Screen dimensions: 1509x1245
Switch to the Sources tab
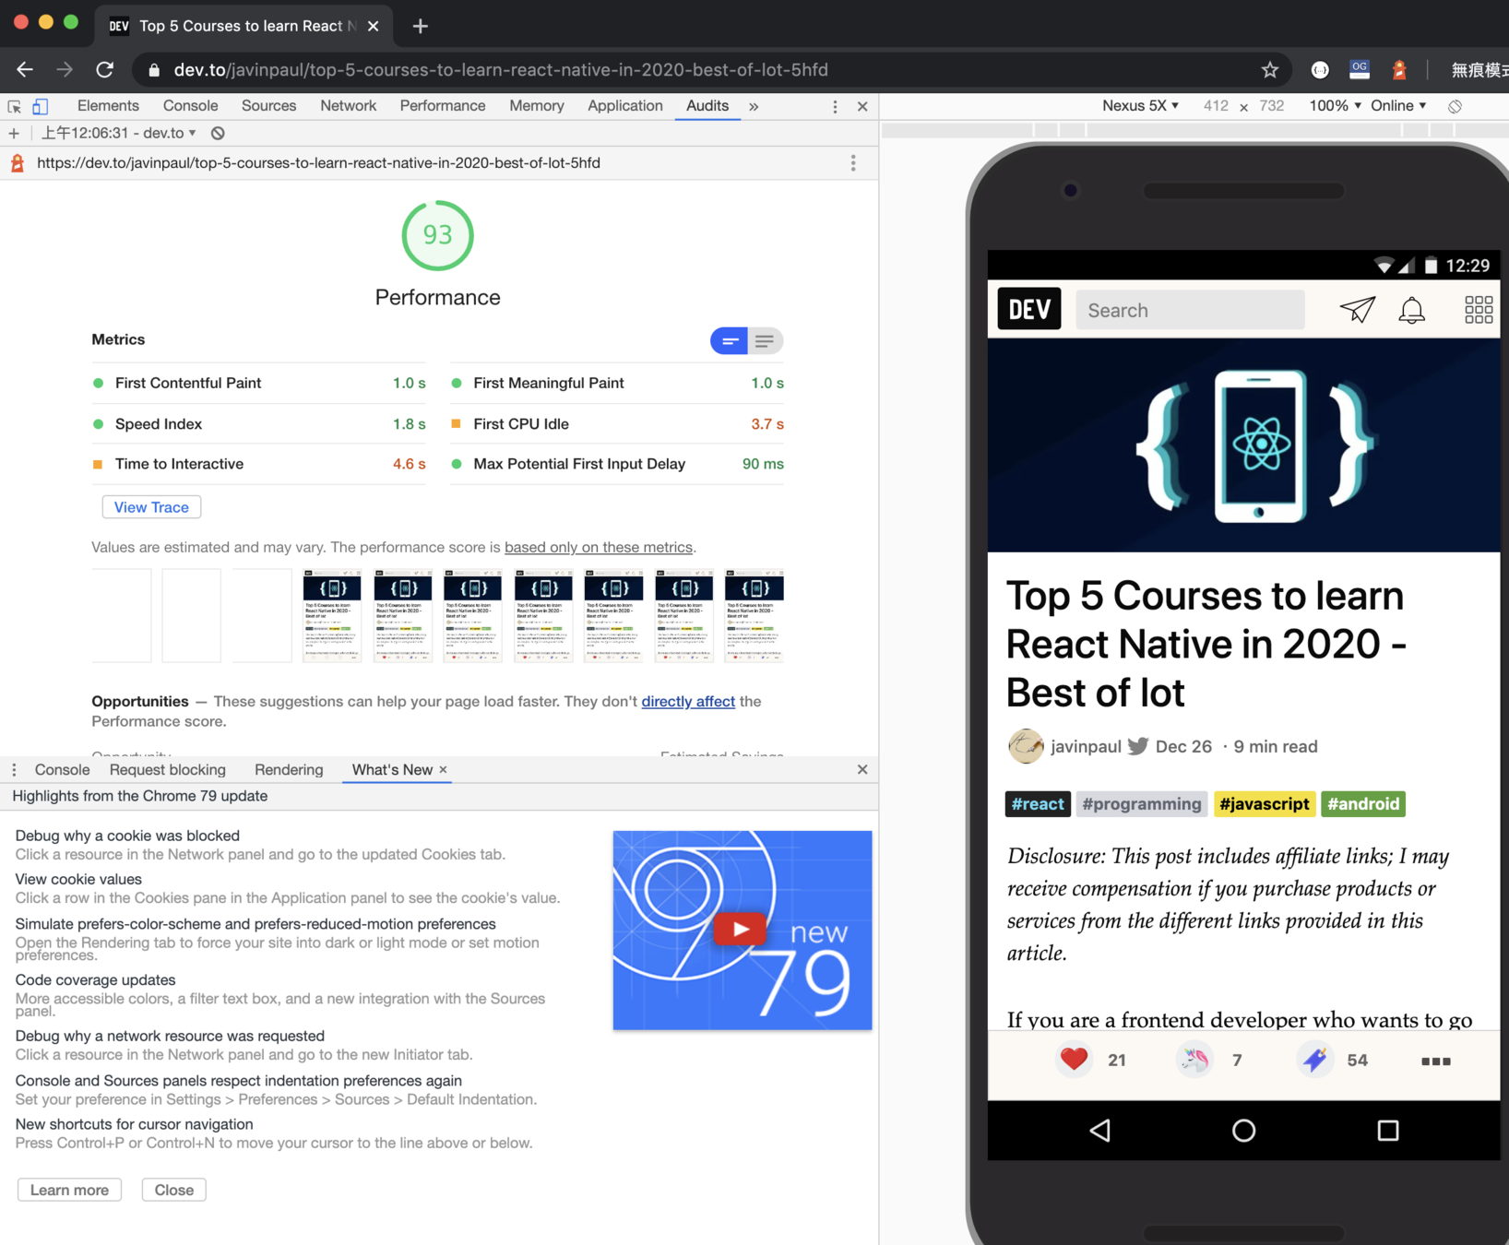coord(268,106)
